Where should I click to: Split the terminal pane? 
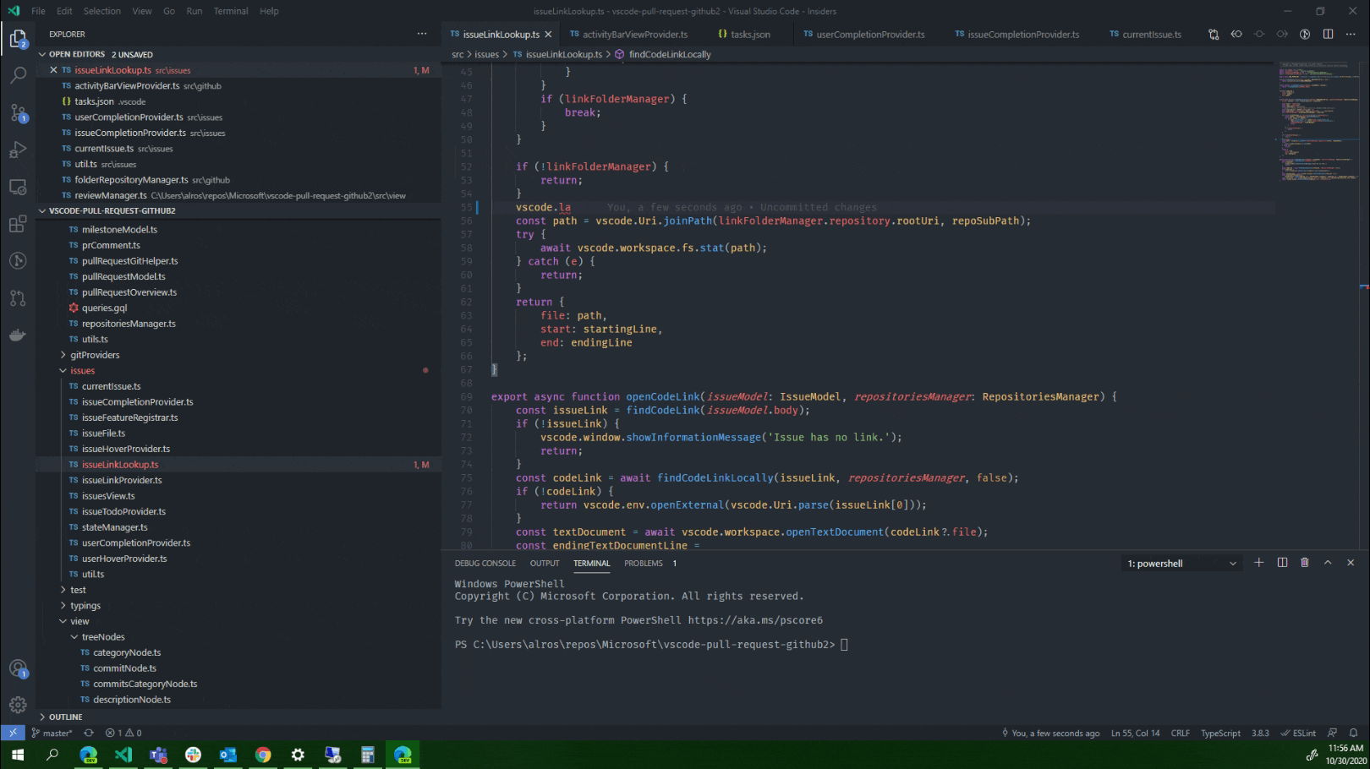pyautogui.click(x=1282, y=563)
